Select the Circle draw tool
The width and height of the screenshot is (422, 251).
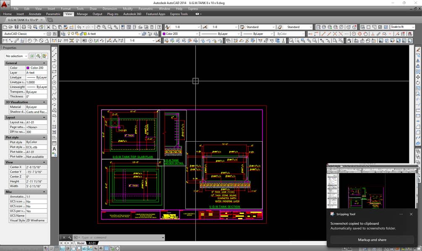(54, 83)
